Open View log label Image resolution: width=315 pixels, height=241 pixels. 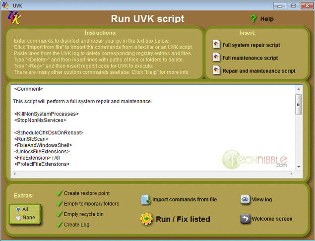click(262, 200)
